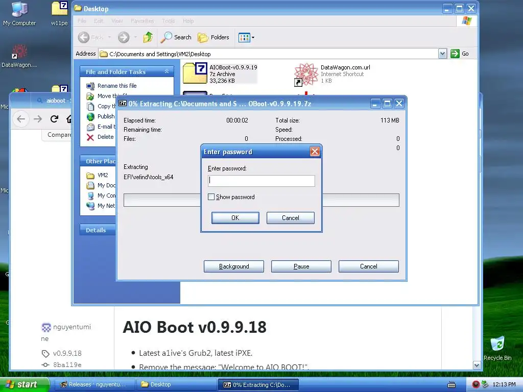Click the Go button next to address

coord(460,54)
